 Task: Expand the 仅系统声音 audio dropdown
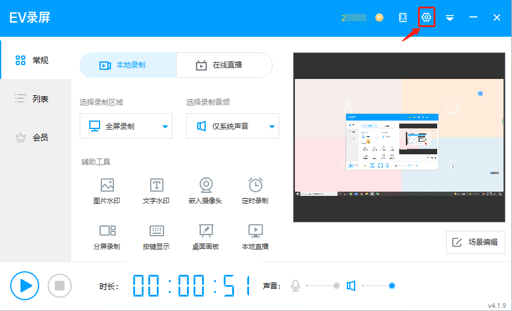click(233, 126)
